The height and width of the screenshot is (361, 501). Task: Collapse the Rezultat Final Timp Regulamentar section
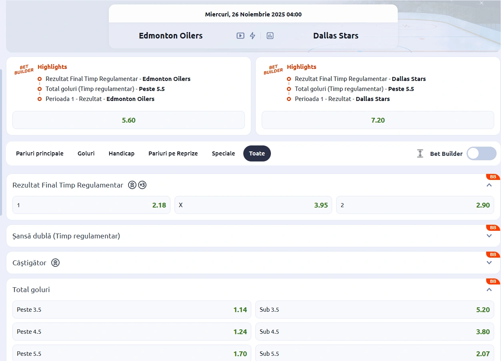489,185
